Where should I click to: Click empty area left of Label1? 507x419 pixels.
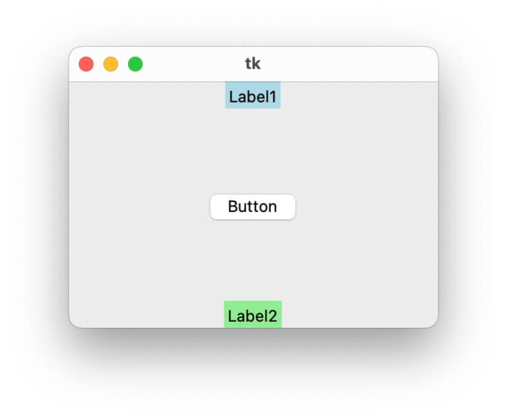pyautogui.click(x=145, y=96)
